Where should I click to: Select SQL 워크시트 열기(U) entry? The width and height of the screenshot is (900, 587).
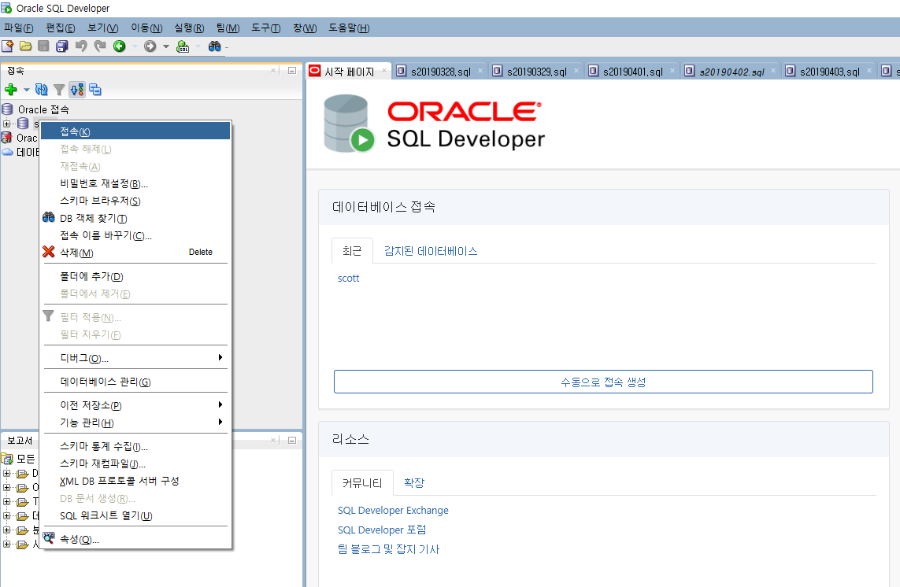[x=135, y=516]
